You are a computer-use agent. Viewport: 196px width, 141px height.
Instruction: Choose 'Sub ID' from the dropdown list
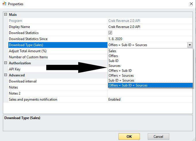click(x=150, y=61)
